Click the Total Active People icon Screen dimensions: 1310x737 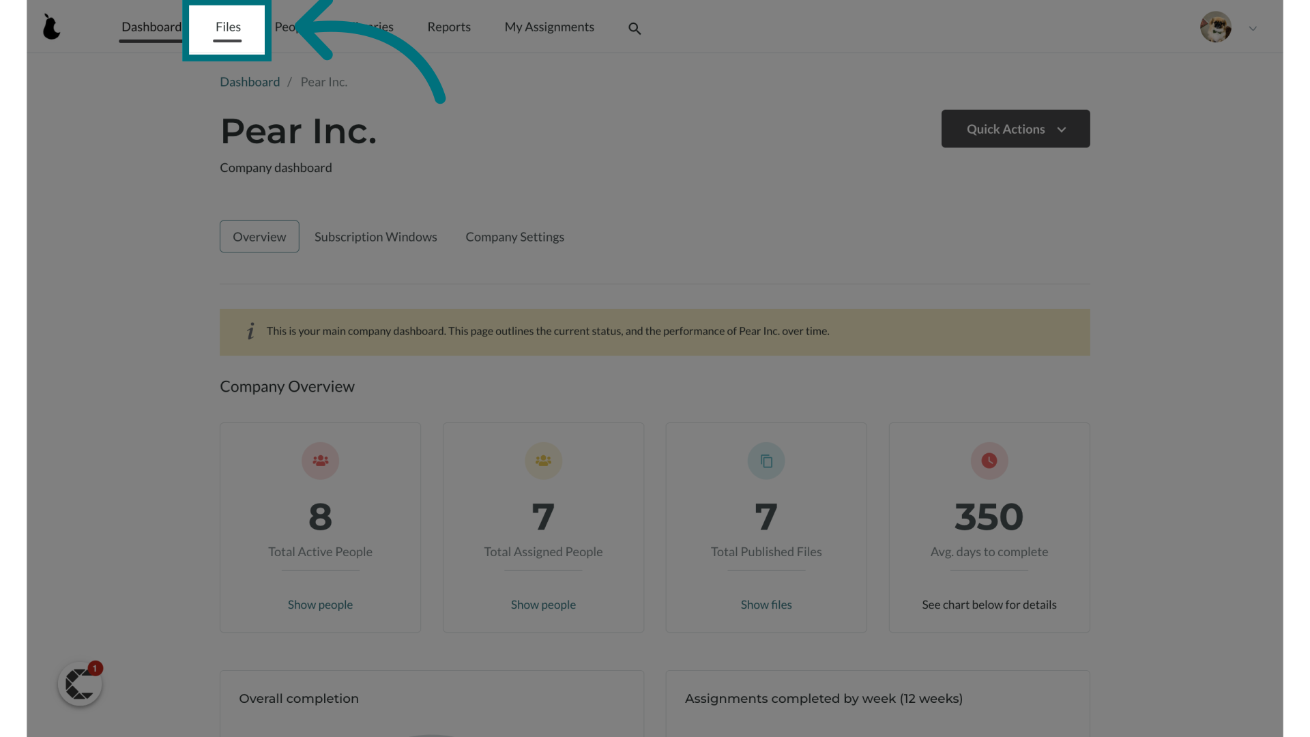pos(320,461)
